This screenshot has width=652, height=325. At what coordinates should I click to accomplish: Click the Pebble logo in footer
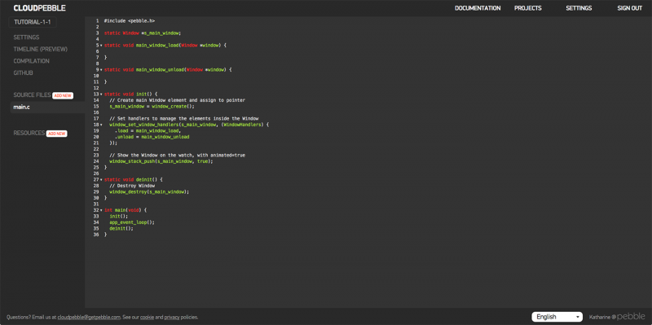pos(631,317)
